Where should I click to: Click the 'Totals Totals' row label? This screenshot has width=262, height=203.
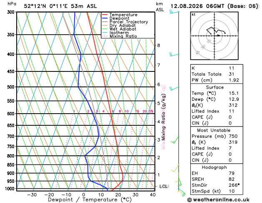tap(207, 74)
